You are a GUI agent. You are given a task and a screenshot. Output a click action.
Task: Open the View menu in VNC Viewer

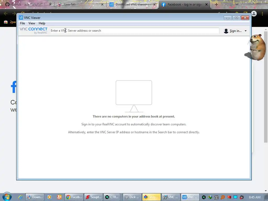click(x=32, y=23)
